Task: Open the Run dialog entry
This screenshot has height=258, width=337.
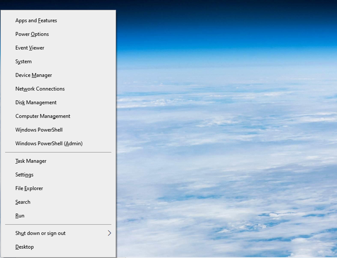Action: (x=20, y=216)
